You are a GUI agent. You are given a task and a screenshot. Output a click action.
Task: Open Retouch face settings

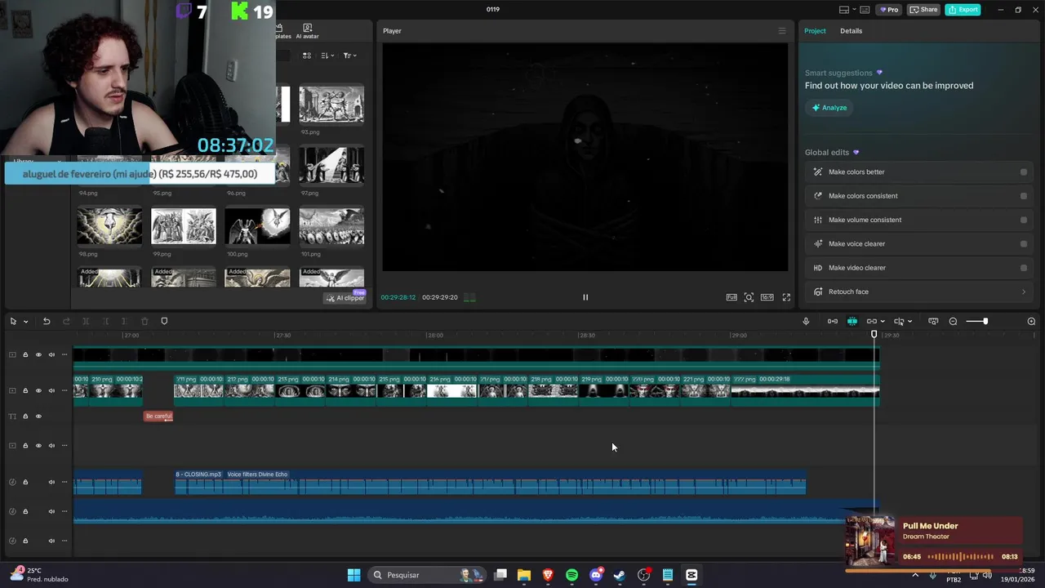coord(918,292)
